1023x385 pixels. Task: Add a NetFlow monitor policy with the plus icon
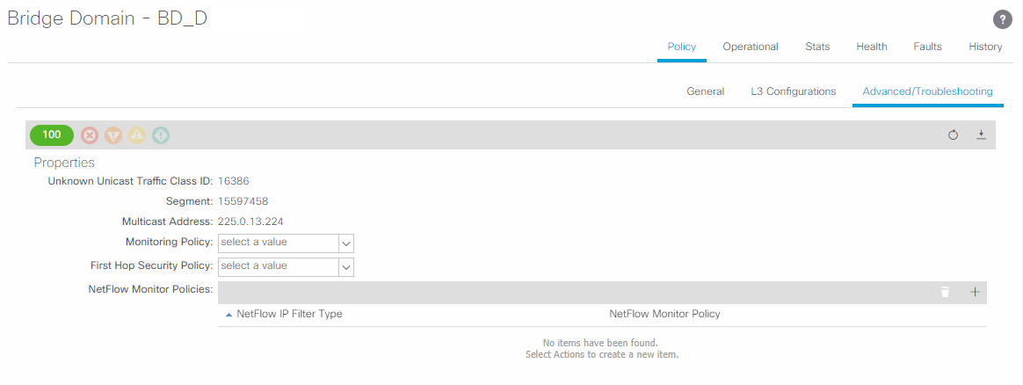[x=974, y=293]
